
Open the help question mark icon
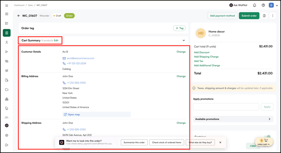[263, 5]
